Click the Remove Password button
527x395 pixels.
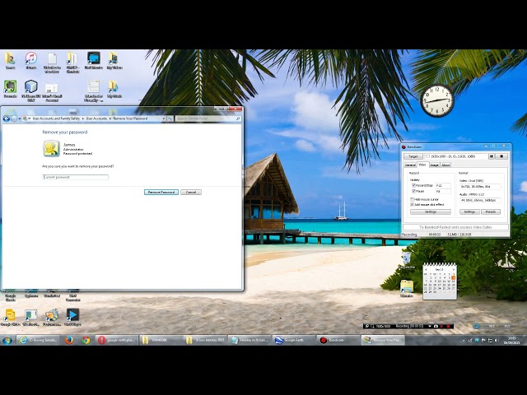(161, 192)
